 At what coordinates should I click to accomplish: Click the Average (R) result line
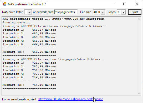point(29,85)
